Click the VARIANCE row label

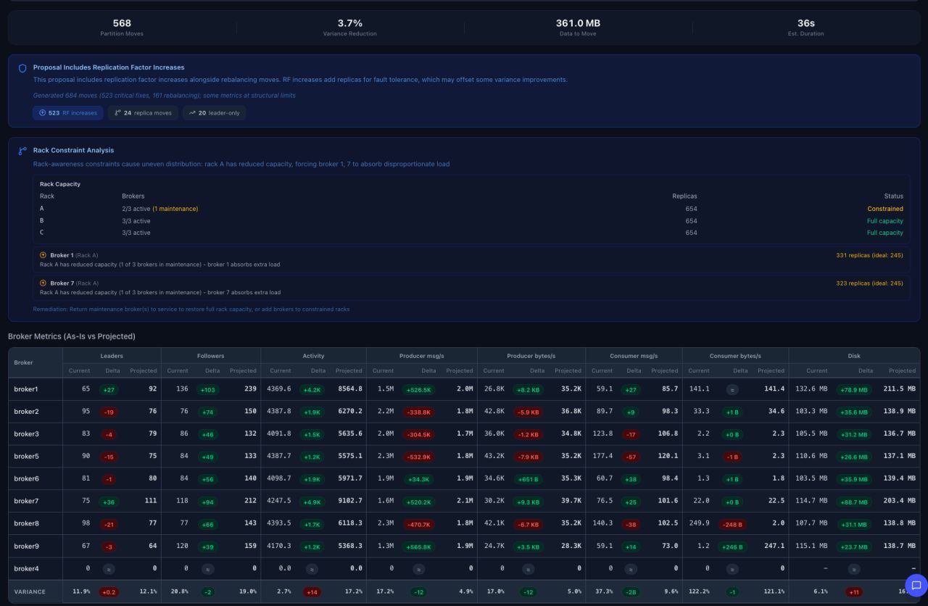point(30,592)
